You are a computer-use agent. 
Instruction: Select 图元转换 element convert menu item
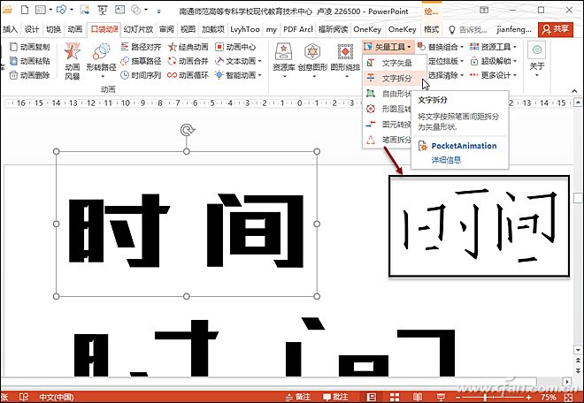pos(388,124)
